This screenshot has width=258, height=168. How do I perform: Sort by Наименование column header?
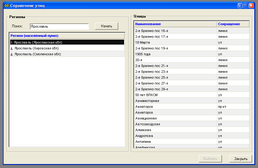pos(175,24)
